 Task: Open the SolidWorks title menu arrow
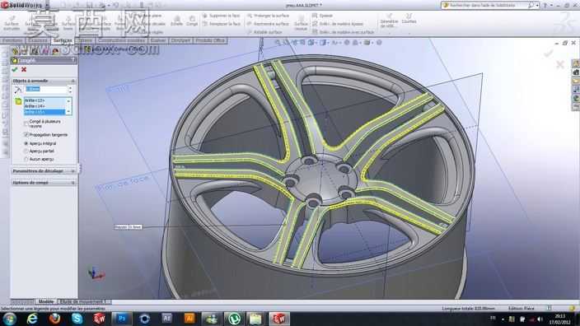(x=47, y=5)
